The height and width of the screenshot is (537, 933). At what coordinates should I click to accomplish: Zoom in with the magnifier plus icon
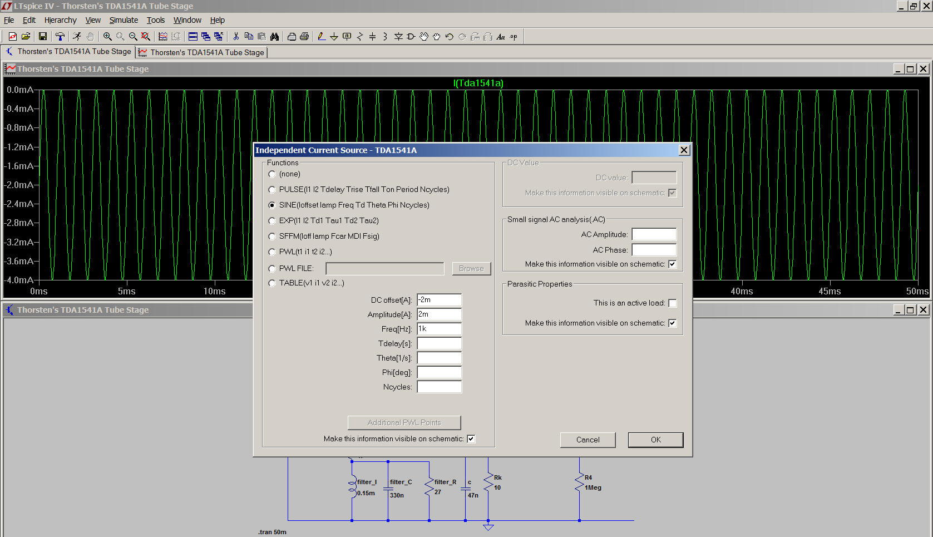click(x=107, y=37)
